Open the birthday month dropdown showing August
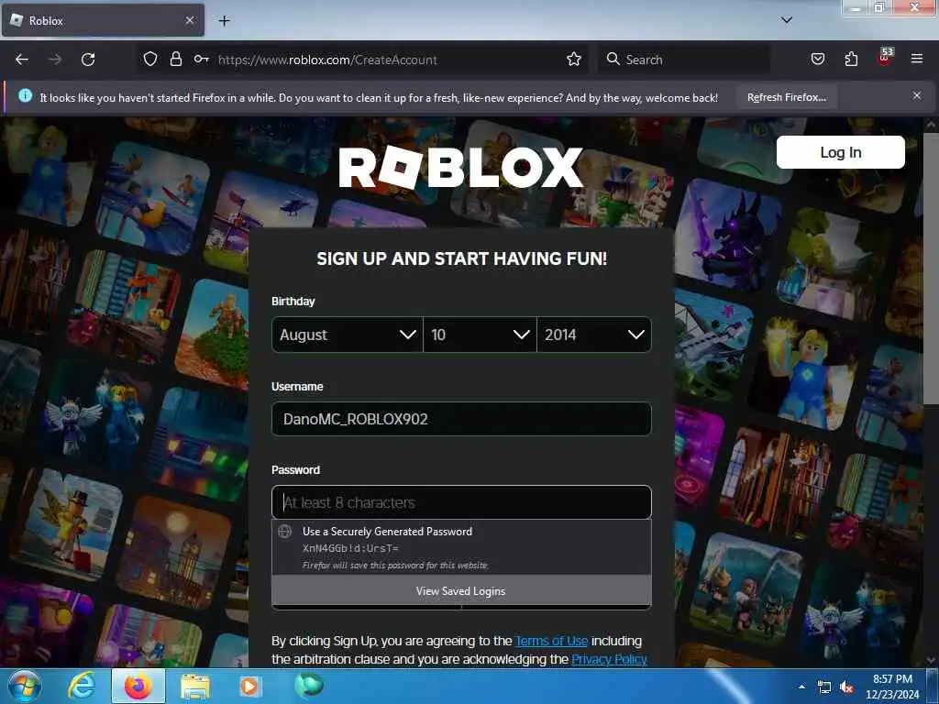Viewport: 939px width, 704px height. click(348, 334)
